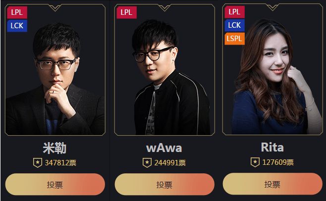Image resolution: width=326 pixels, height=201 pixels.
Task: Click the star shield icon beside 244991票
Action: click(x=147, y=162)
